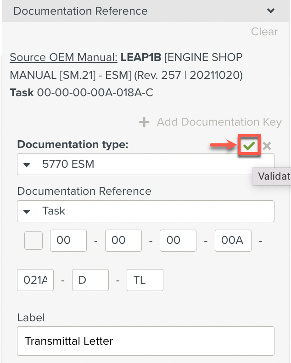Click the Add Documentation Key button
This screenshot has height=363, width=291.
click(x=219, y=122)
